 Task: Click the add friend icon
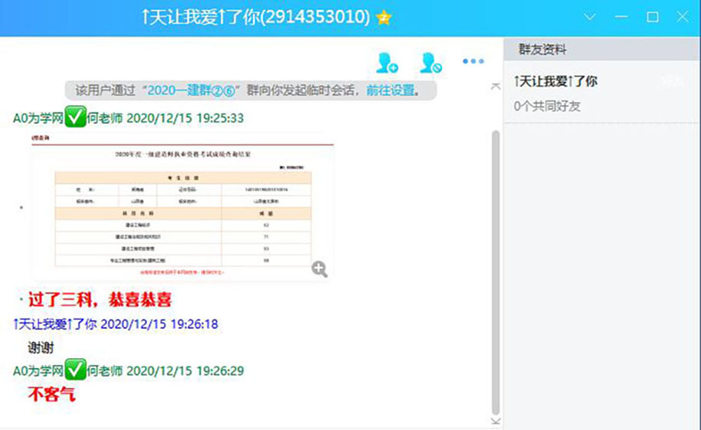[387, 61]
